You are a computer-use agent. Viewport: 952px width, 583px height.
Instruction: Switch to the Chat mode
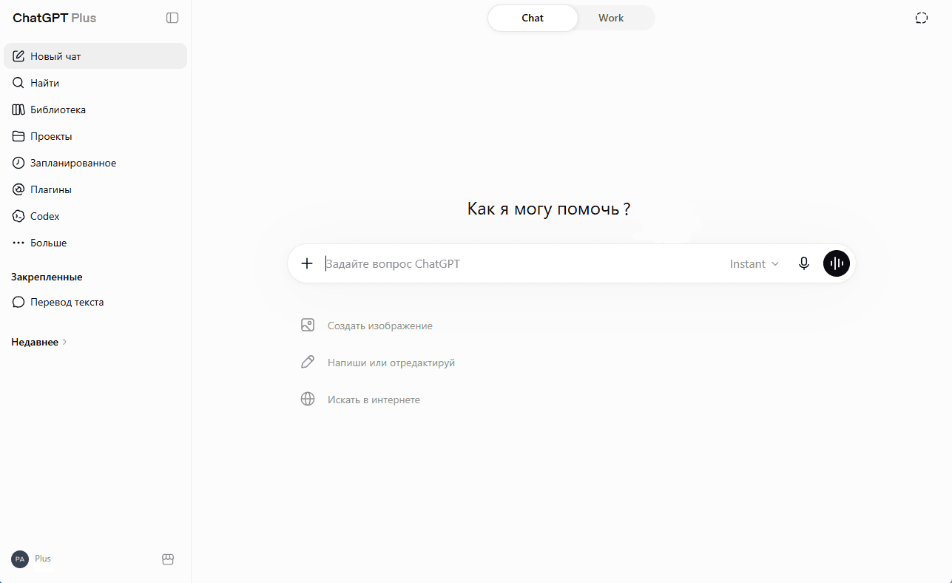[533, 18]
